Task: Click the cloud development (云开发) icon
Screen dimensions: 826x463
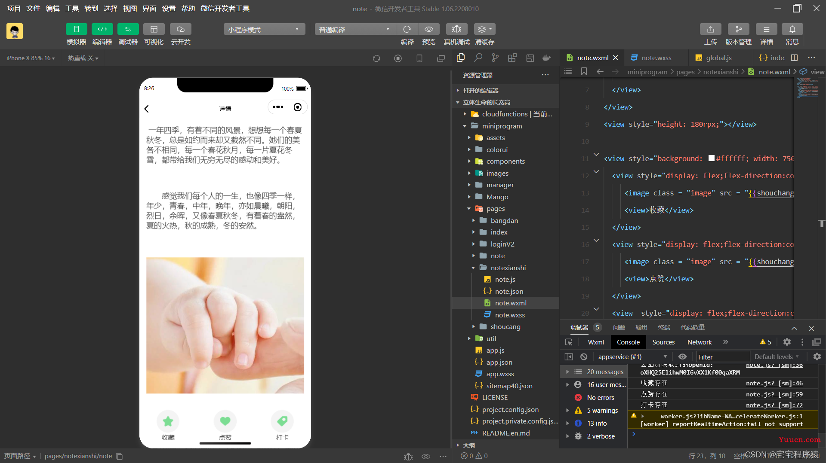Action: pos(180,29)
